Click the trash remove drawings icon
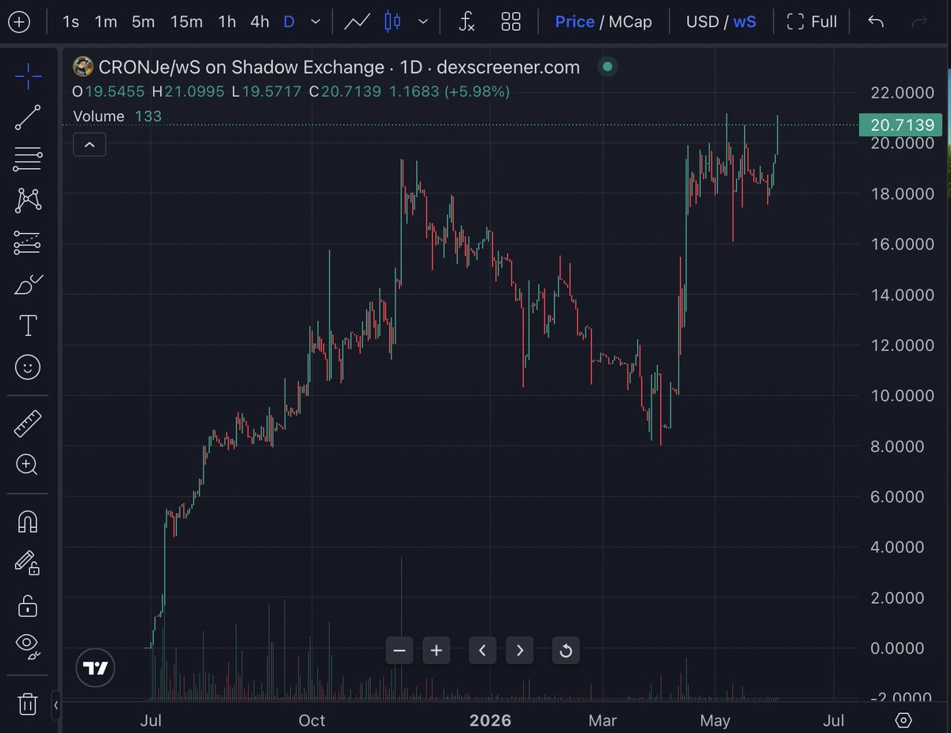Screen dimensions: 951x733 (28, 704)
